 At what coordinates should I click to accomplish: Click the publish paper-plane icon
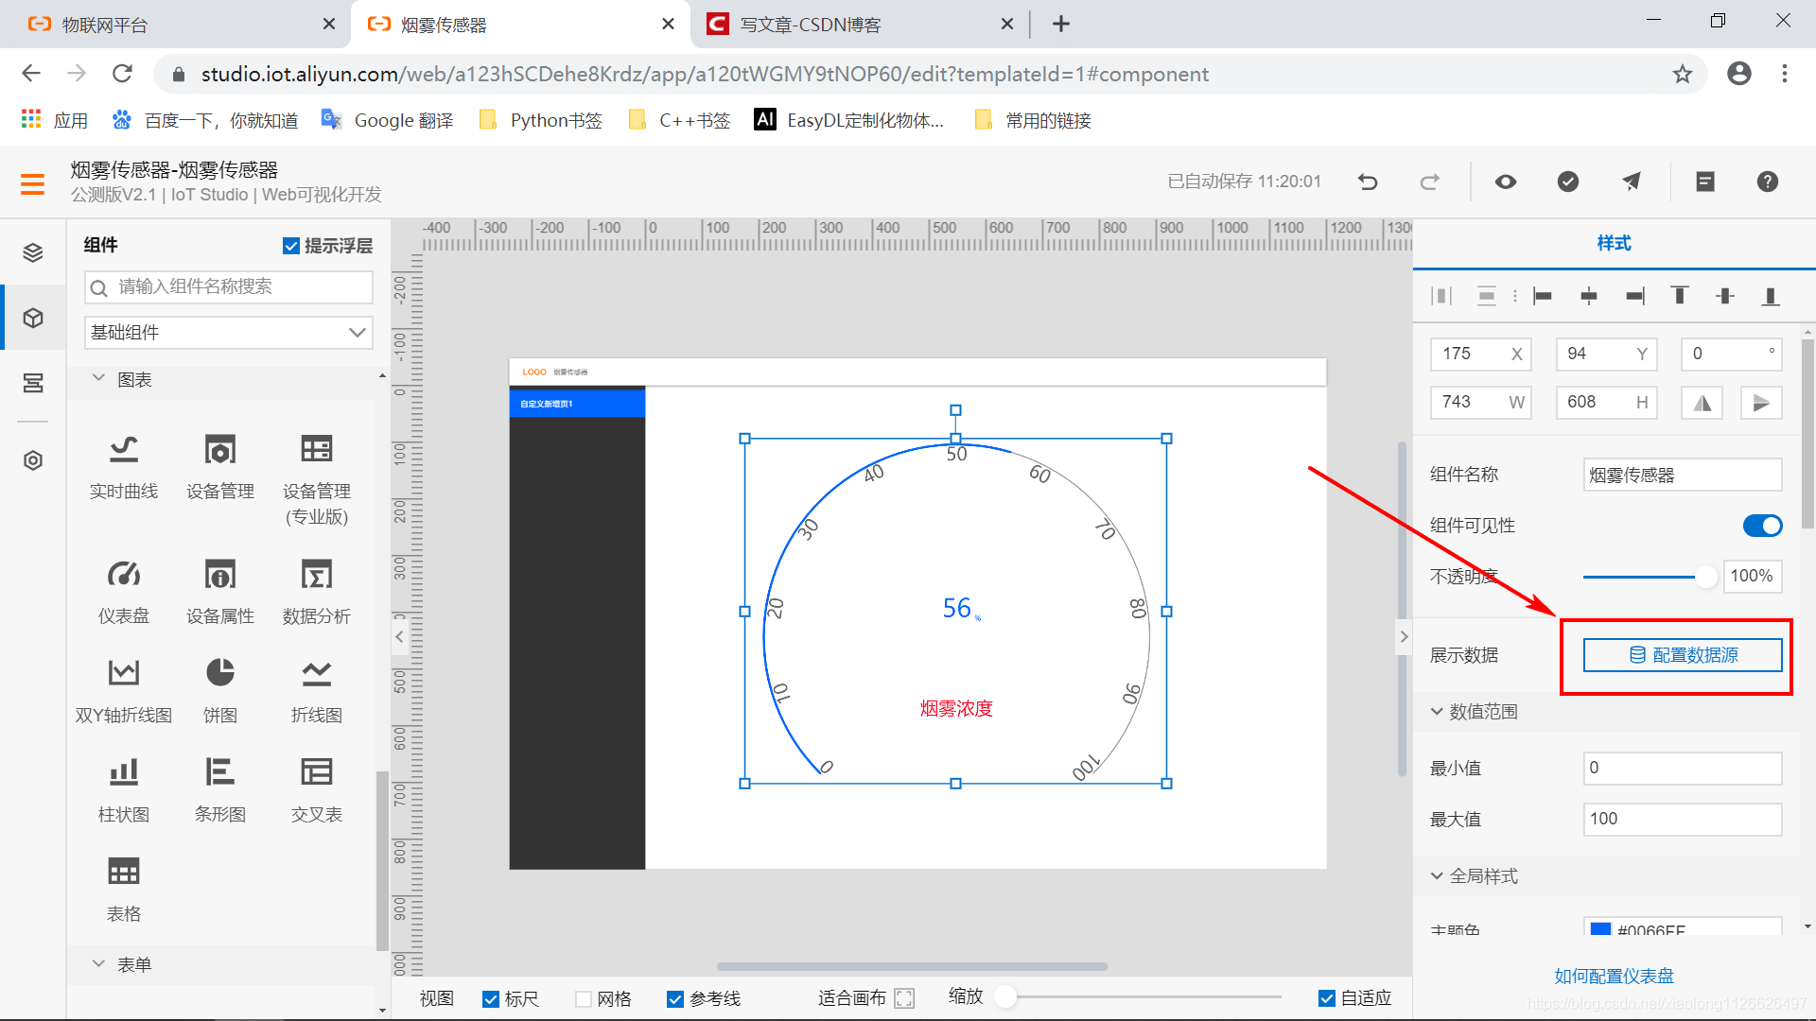[x=1632, y=182]
